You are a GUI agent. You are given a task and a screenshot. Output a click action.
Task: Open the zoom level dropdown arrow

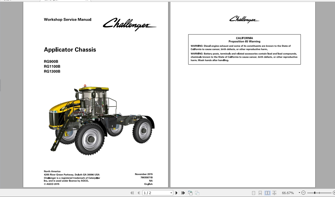pos(299,193)
